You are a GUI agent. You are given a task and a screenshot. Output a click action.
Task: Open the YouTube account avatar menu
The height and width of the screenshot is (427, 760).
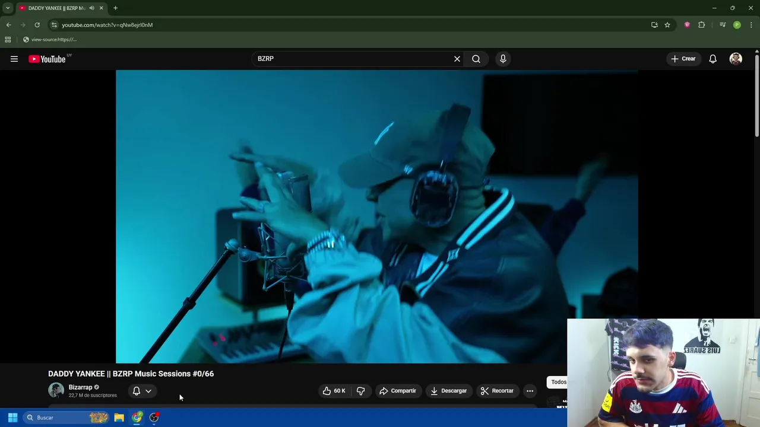[736, 59]
